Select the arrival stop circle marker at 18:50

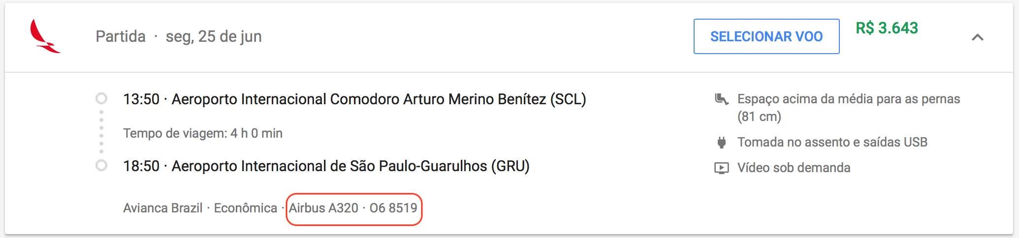pos(101,166)
